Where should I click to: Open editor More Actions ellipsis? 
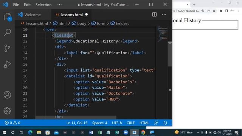click(164, 15)
